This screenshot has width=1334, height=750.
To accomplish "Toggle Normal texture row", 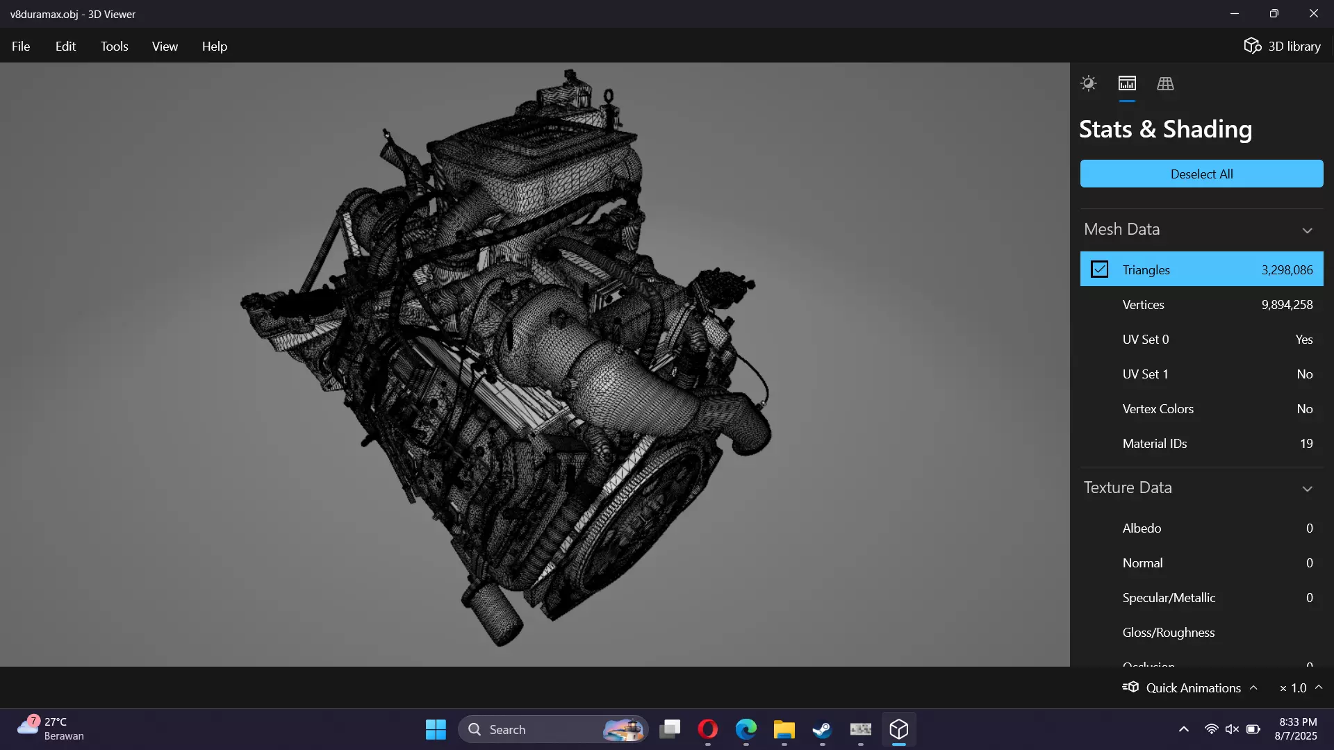I will (x=1201, y=562).
